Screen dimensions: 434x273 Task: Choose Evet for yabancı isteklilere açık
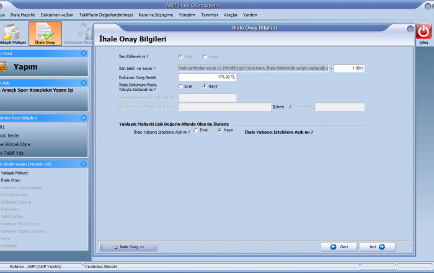196,131
